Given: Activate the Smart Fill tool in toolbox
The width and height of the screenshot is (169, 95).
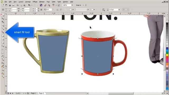Looking at the screenshot, I should (2, 32).
